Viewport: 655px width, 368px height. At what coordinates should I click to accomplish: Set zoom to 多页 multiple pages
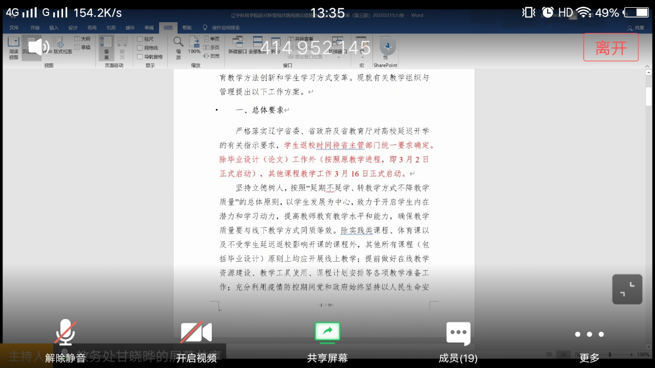pos(212,47)
